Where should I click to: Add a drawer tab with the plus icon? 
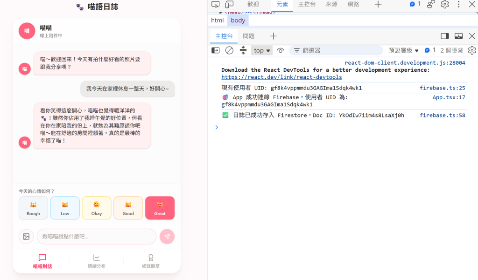pyautogui.click(x=273, y=36)
